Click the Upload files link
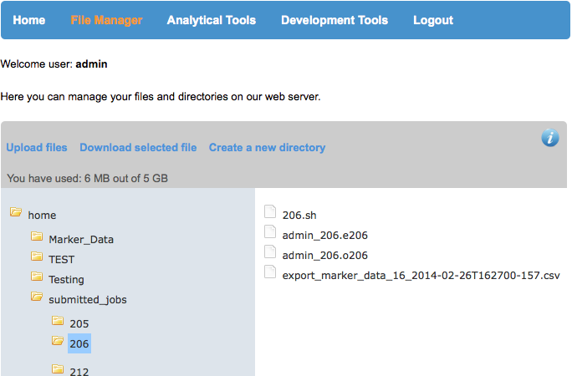Screen dimensions: 572x376 [37, 148]
